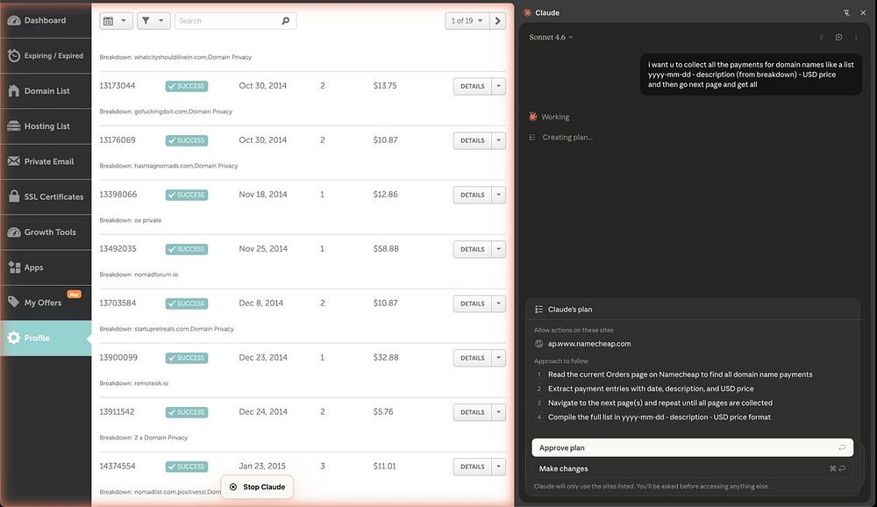877x507 pixels.
Task: Open the Claude panel more options menu
Action: [856, 37]
